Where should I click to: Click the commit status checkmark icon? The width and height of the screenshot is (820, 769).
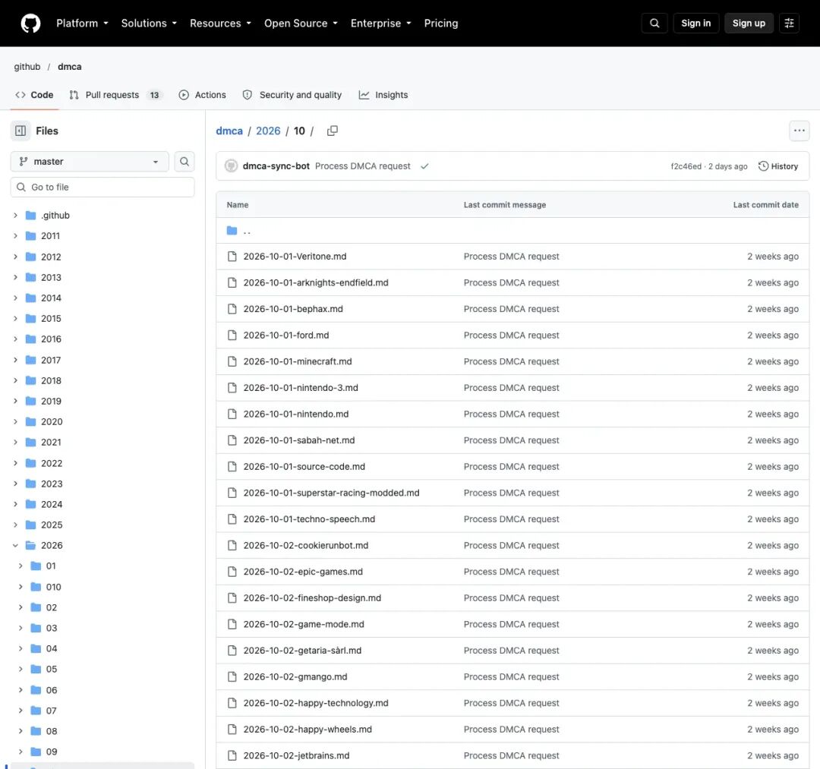coord(424,166)
